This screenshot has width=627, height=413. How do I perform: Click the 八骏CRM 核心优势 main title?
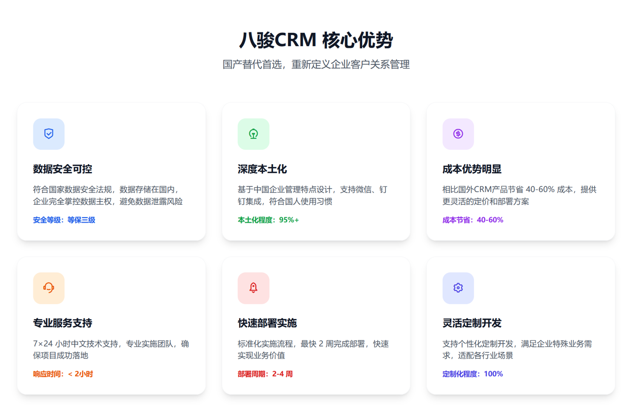click(x=316, y=40)
